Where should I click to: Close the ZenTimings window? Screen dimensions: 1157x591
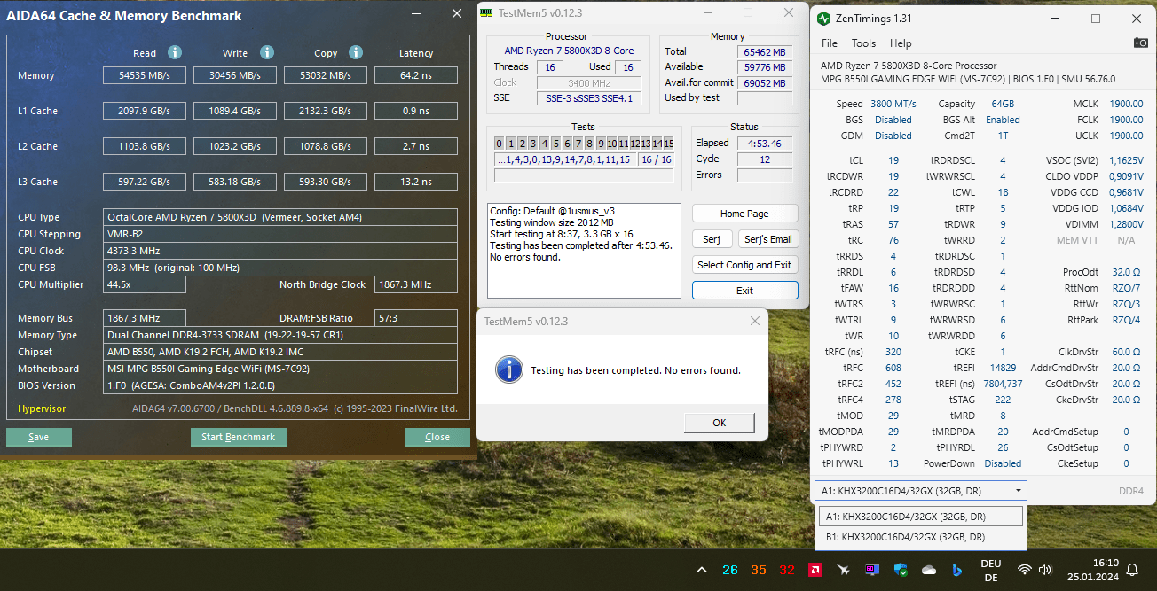click(1137, 19)
